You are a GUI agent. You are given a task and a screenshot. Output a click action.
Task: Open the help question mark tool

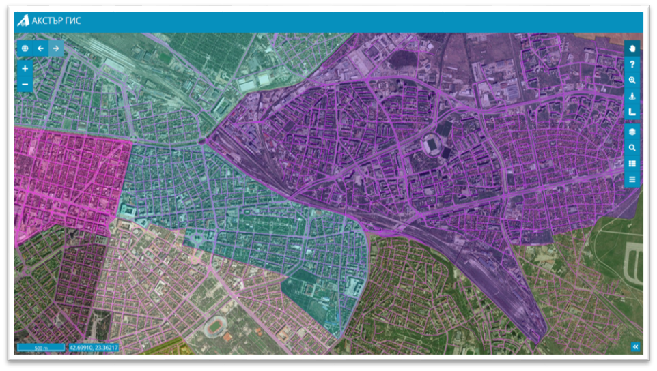632,64
